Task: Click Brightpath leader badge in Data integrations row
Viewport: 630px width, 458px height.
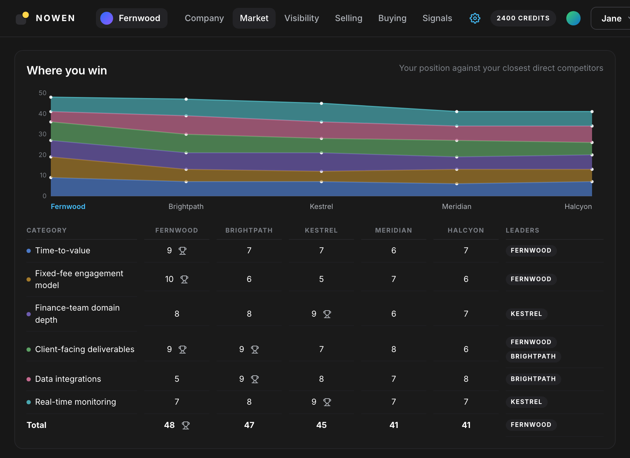Action: coord(533,379)
